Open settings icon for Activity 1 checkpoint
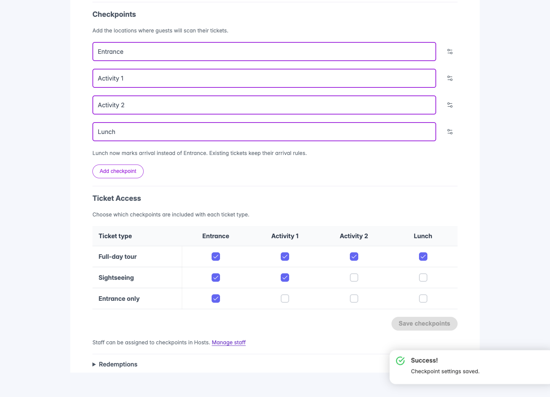 pyautogui.click(x=450, y=78)
